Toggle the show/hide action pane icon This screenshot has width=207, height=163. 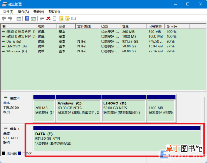(x=34, y=19)
